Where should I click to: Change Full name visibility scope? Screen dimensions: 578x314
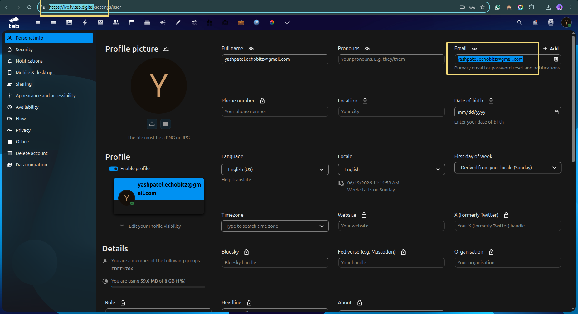[x=251, y=49]
